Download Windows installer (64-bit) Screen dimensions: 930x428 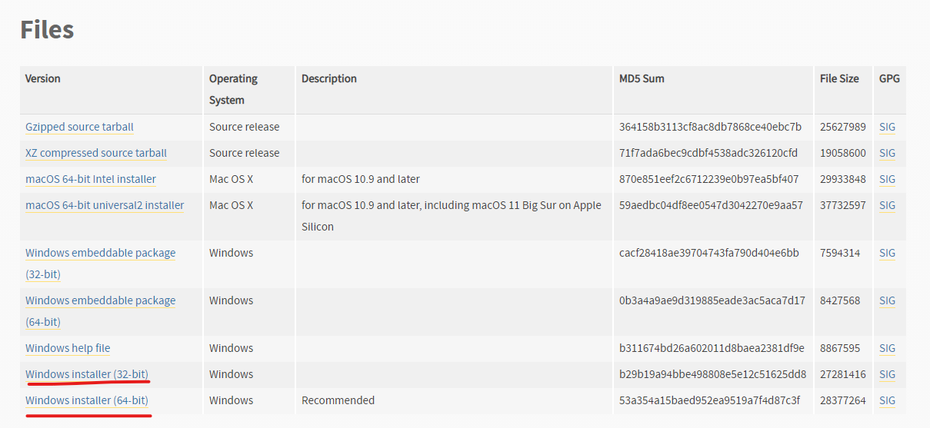87,400
